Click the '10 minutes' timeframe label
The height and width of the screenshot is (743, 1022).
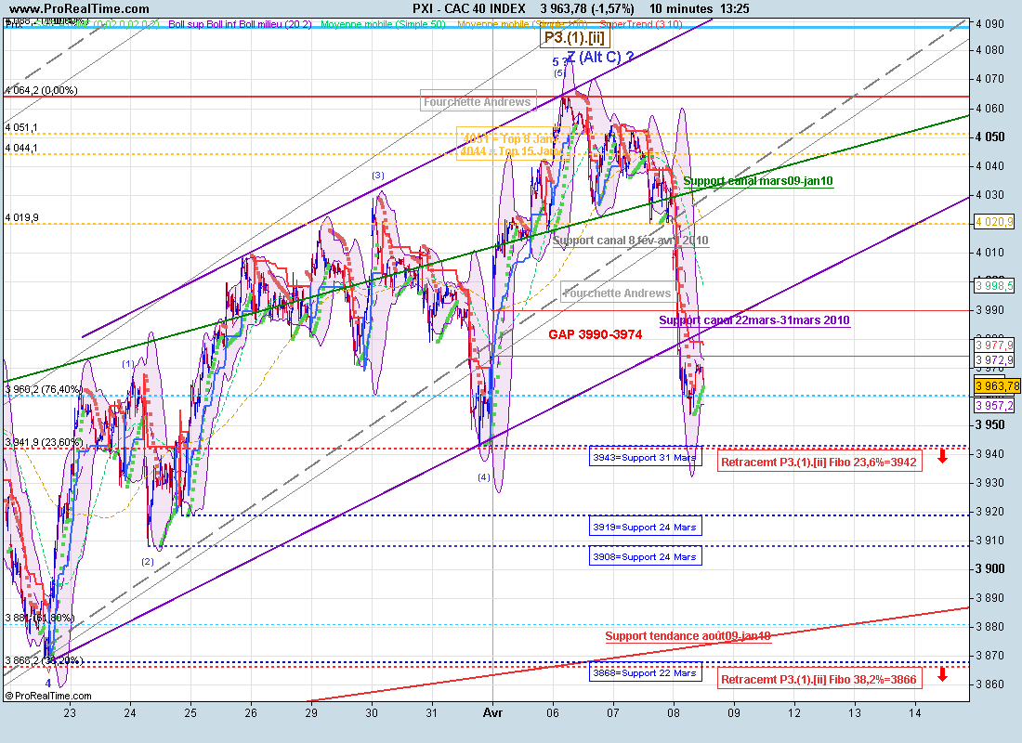(680, 8)
